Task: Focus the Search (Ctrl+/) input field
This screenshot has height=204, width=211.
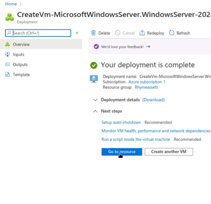Action: [x=38, y=33]
